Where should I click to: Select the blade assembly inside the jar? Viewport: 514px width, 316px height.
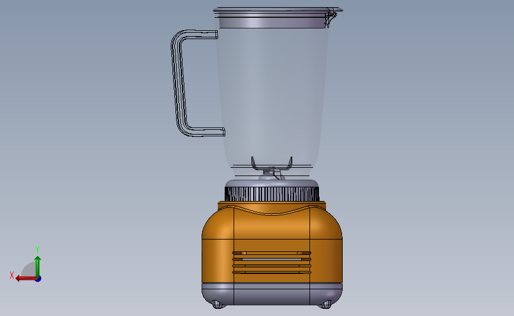pyautogui.click(x=272, y=168)
